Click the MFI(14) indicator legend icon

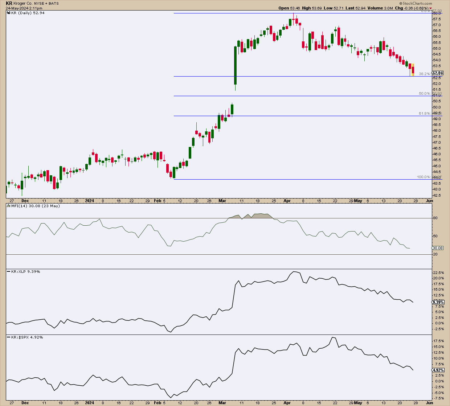pyautogui.click(x=9, y=206)
